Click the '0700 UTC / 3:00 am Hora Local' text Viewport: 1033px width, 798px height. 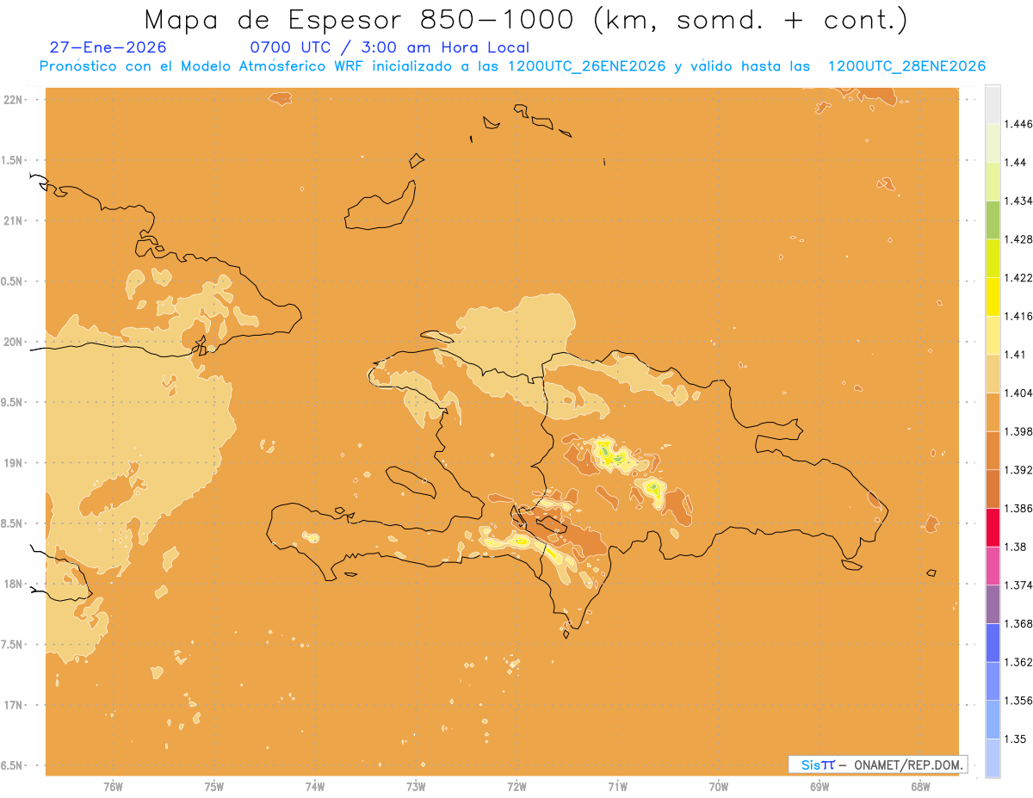[389, 47]
